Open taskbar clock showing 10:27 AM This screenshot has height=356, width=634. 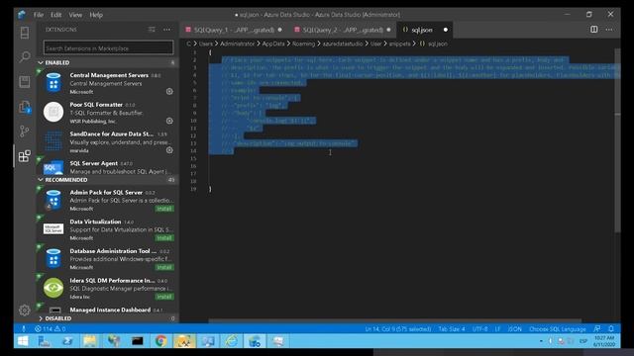point(604,341)
